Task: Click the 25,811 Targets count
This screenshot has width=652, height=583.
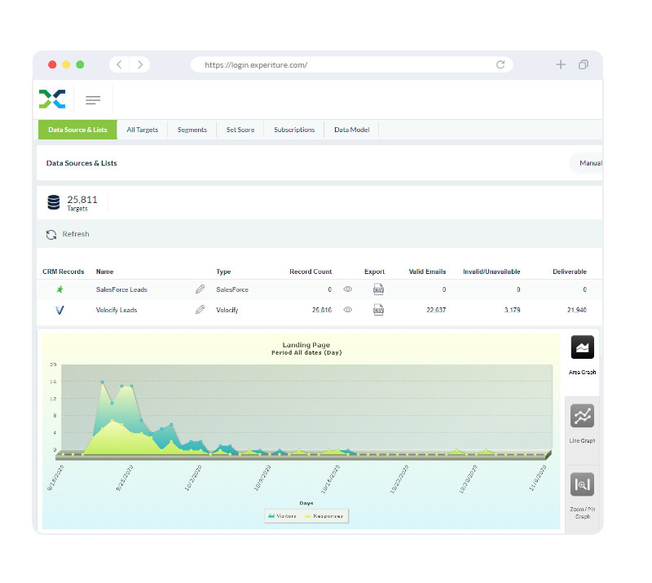Action: point(82,203)
